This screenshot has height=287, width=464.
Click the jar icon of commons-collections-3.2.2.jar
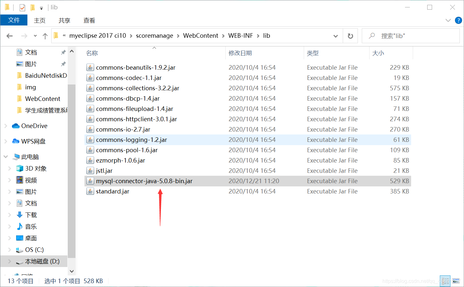pos(90,88)
